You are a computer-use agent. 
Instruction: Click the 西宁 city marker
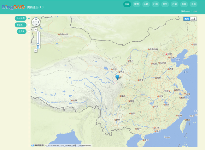112,69
